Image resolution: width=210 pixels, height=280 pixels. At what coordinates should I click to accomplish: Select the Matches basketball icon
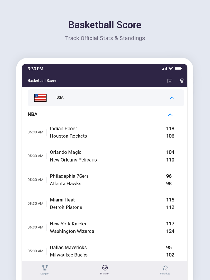point(105,268)
